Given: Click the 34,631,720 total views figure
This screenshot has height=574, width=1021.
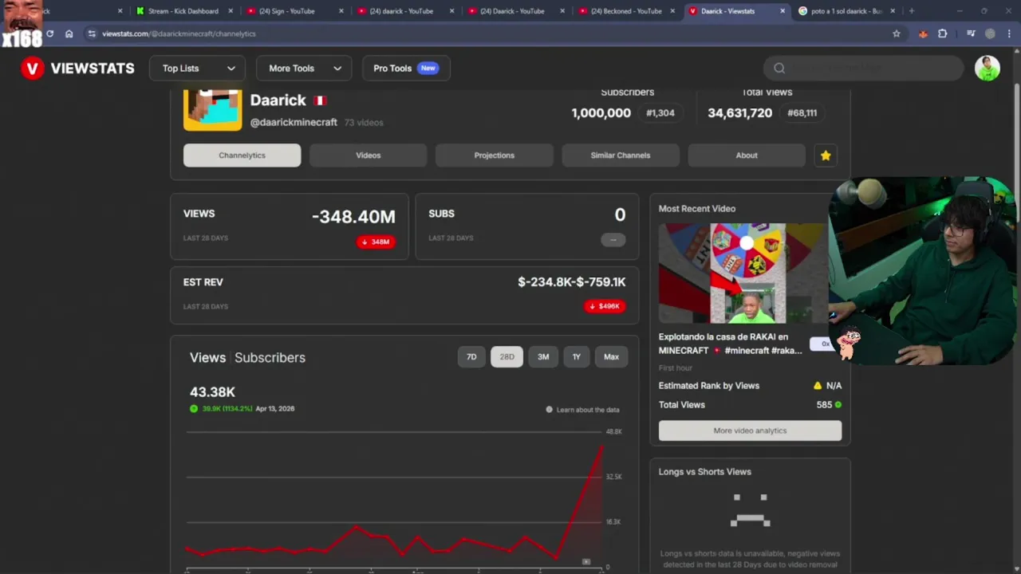Looking at the screenshot, I should [739, 113].
